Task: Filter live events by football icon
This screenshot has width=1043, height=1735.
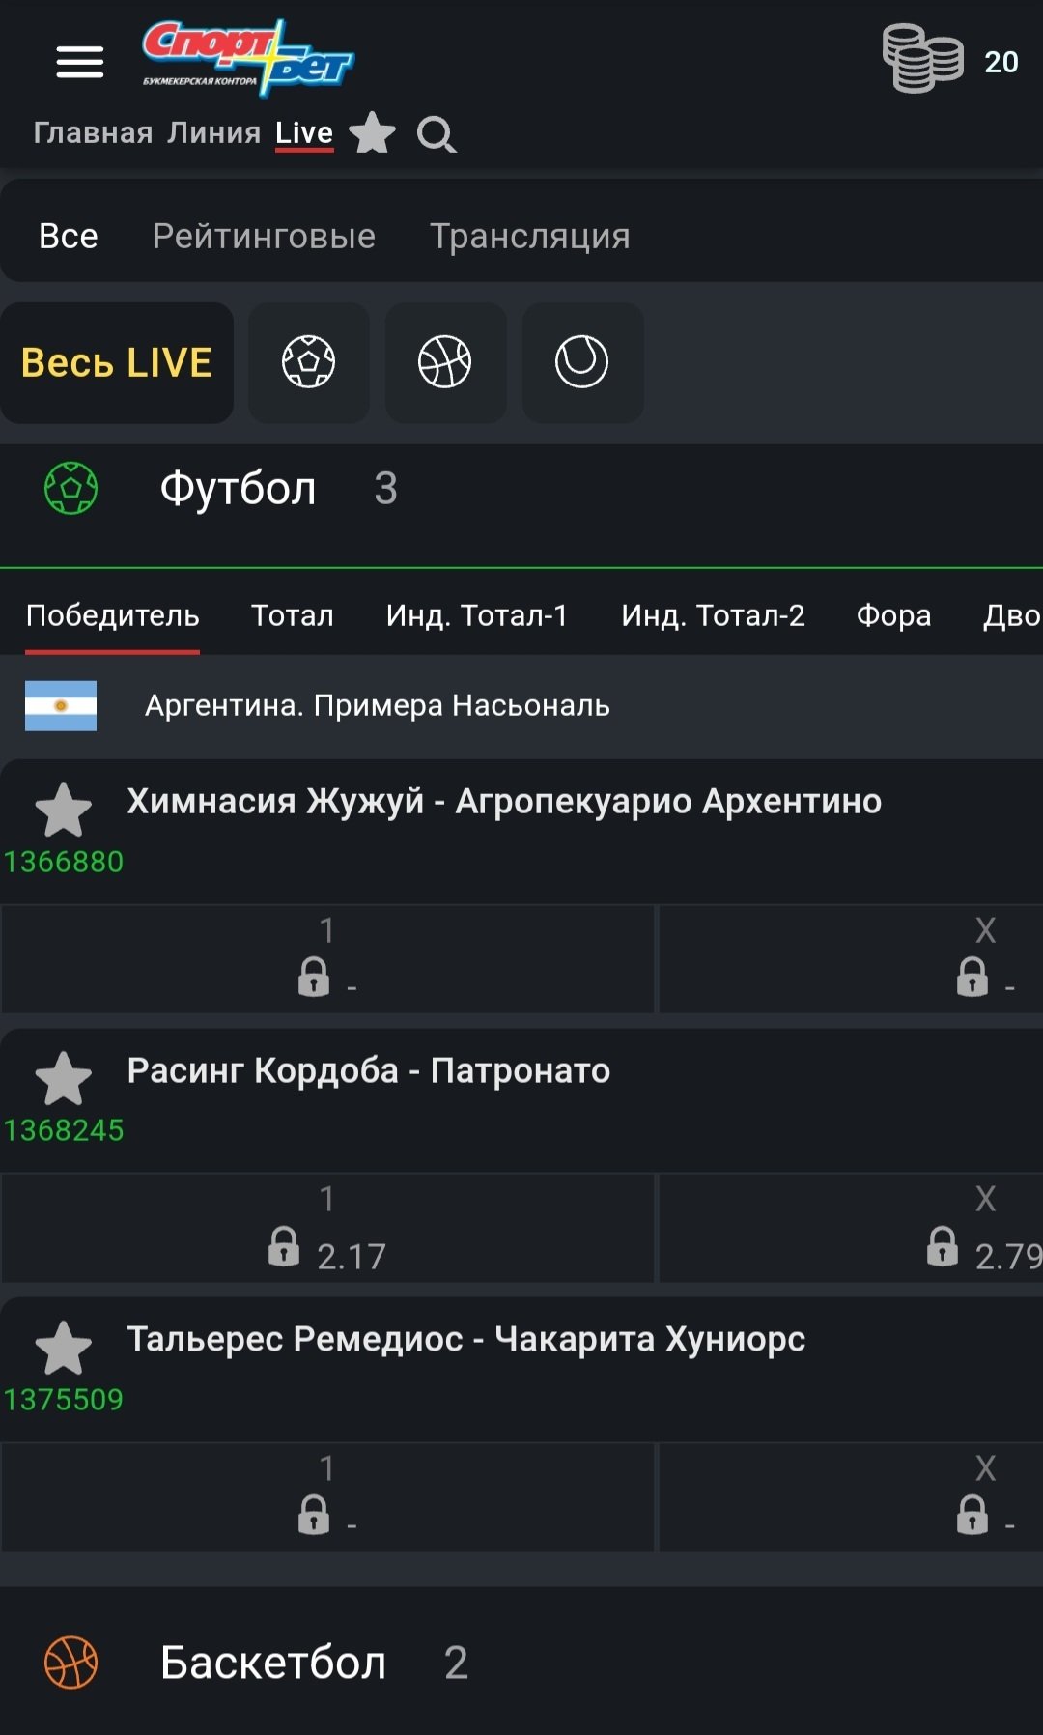Action: pos(308,362)
